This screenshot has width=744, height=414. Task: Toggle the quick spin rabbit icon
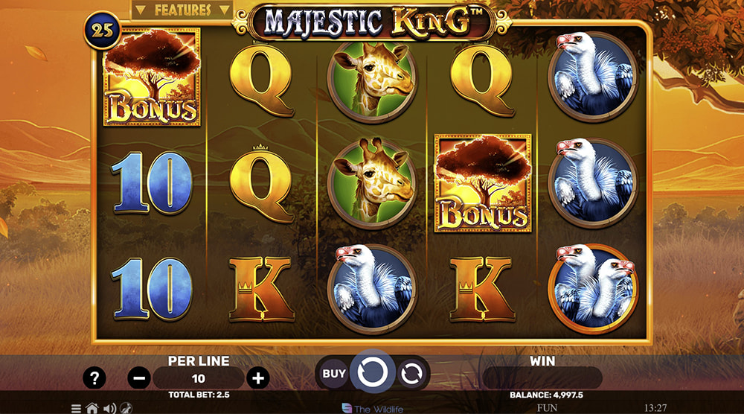coord(126,408)
